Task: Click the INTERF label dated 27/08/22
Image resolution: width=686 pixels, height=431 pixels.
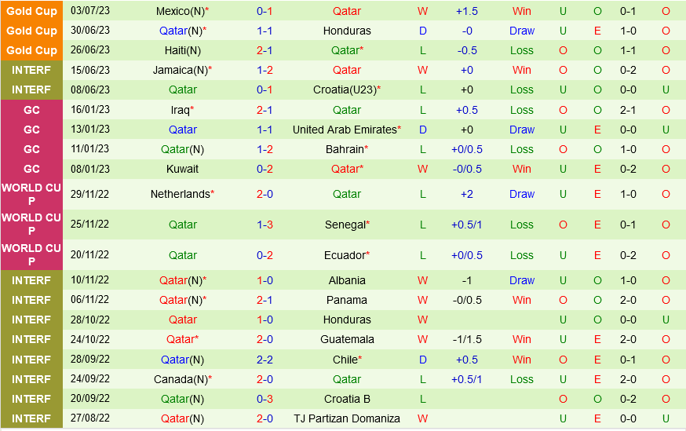Action: click(x=31, y=418)
